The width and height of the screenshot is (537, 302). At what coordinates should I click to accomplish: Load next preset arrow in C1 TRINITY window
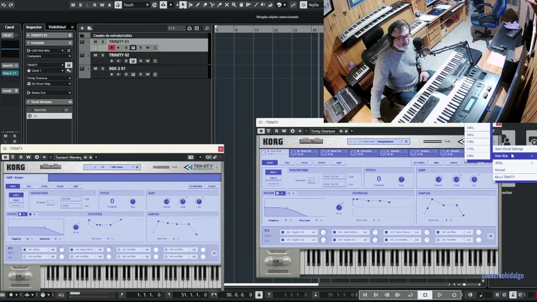coord(346,131)
